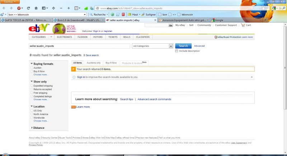Screen dimensions: 287x156
Task: Collapse the Show only section
Action: pyautogui.click(x=32, y=81)
